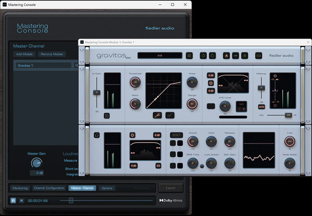The image size is (312, 216).
Task: Open the Options tab
Action: pyautogui.click(x=107, y=188)
